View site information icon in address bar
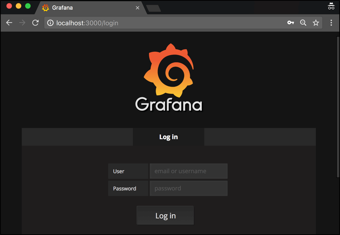Viewport: 340px width, 235px height. click(50, 23)
